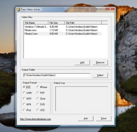Screen dimensions: 137x132
Task: Click the 1,12 MB size cell
Action: (54, 30)
